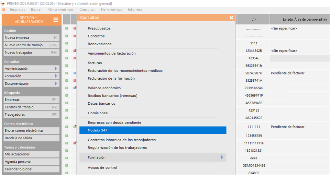Click red marker in 33258741A row

point(75,81)
